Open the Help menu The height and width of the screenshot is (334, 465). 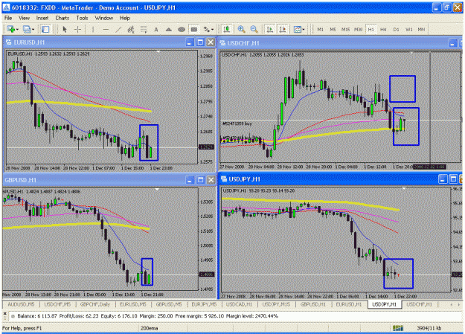[125, 18]
